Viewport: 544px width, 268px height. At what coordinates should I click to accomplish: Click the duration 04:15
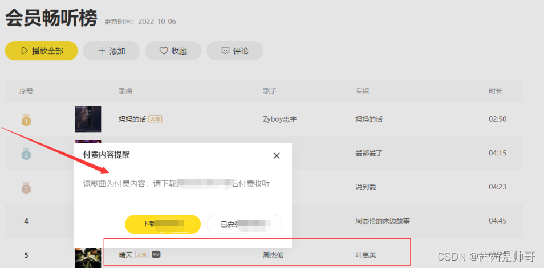coord(497,153)
